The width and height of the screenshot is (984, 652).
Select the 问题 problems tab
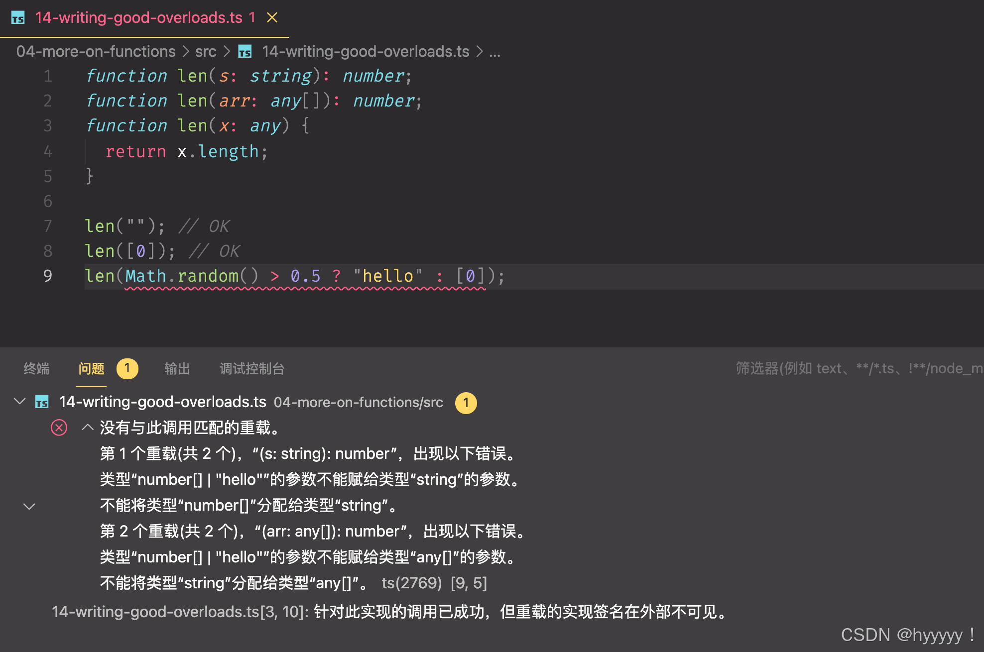coord(91,369)
